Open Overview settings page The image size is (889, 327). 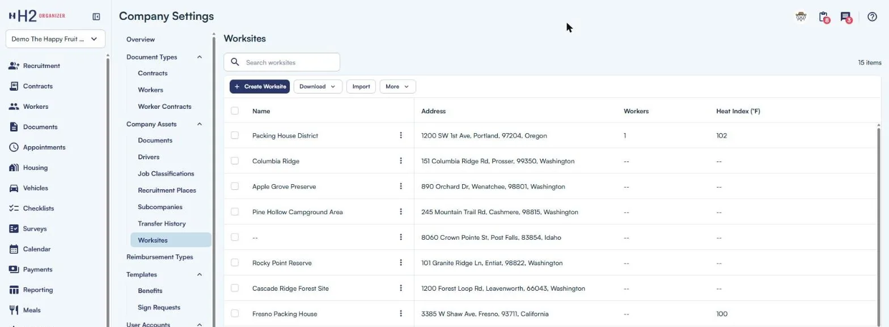click(x=141, y=40)
